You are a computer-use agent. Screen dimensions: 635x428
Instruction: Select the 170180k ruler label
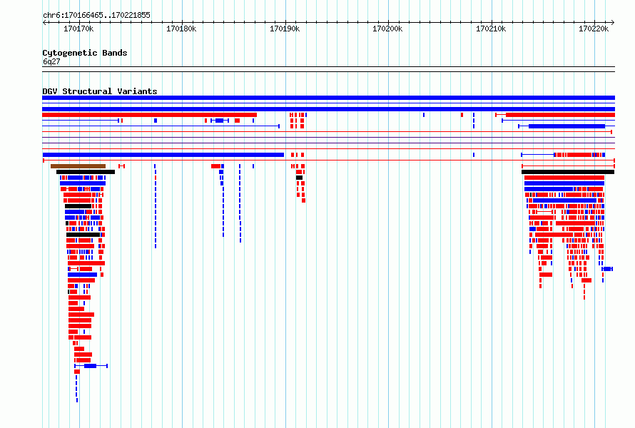click(181, 29)
